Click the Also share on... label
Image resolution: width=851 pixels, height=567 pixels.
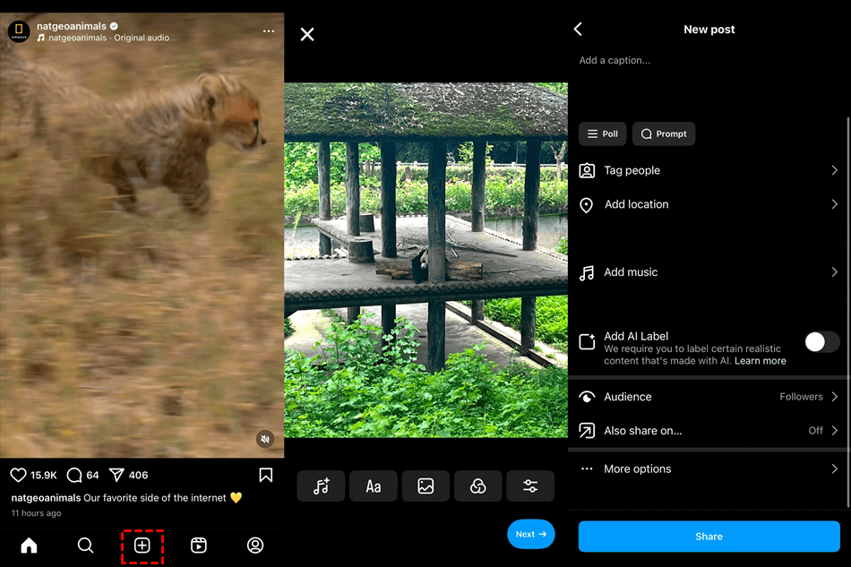[642, 431]
